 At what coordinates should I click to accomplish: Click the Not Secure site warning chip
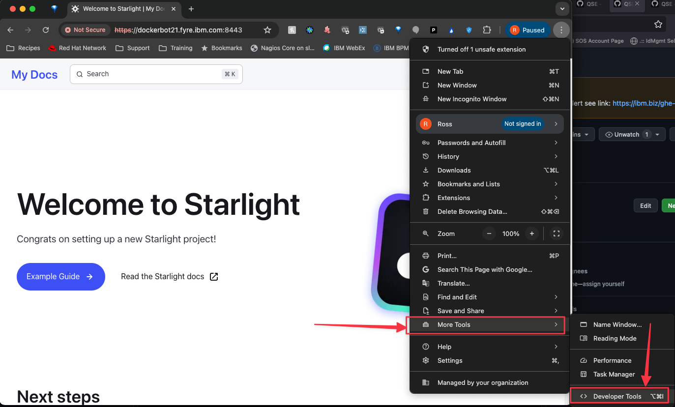[85, 30]
